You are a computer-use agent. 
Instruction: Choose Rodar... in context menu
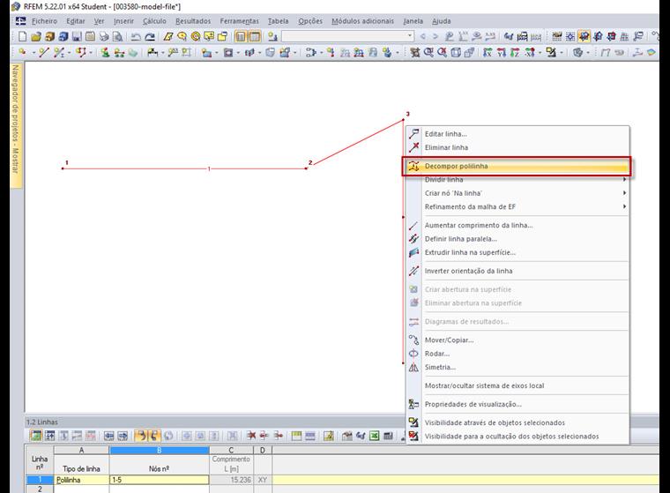[517, 354]
